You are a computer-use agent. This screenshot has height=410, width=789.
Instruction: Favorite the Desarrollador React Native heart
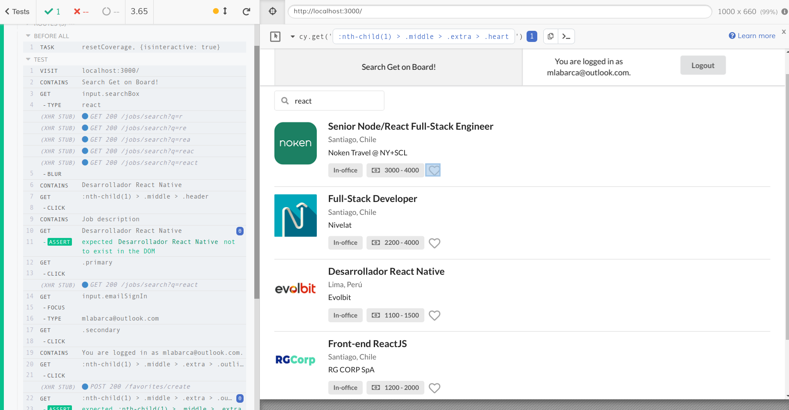click(435, 315)
